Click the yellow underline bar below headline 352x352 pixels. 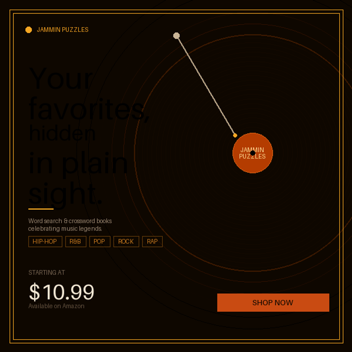(41, 209)
